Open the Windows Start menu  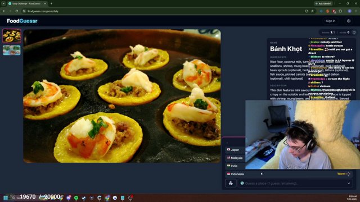6,198
